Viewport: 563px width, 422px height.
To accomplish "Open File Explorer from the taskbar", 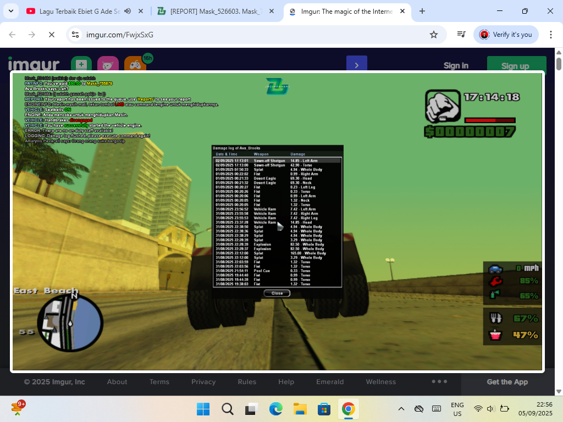I will coord(300,409).
